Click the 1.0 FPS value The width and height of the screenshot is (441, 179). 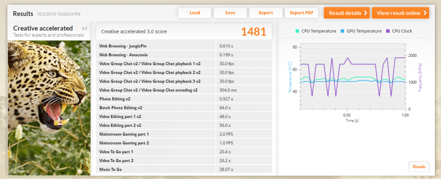pos(225,143)
